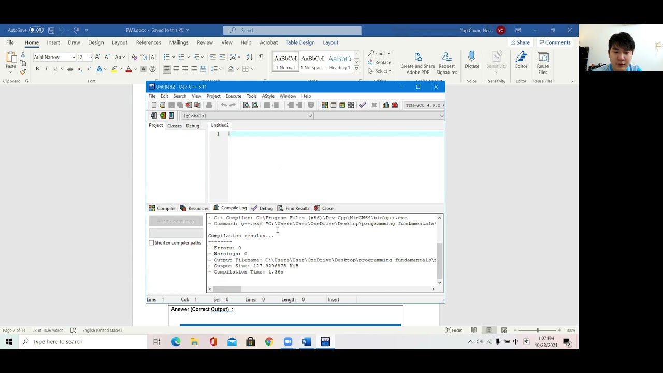663x373 pixels.
Task: Click Find icon in Dev-C++ toolbar
Action: 246,105
